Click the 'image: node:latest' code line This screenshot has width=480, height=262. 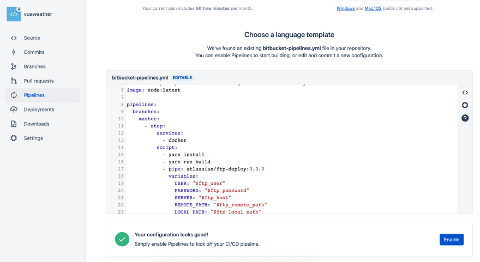[153, 90]
